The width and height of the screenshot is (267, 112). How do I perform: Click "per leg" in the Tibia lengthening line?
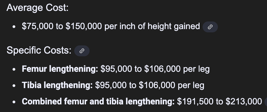click(x=191, y=85)
